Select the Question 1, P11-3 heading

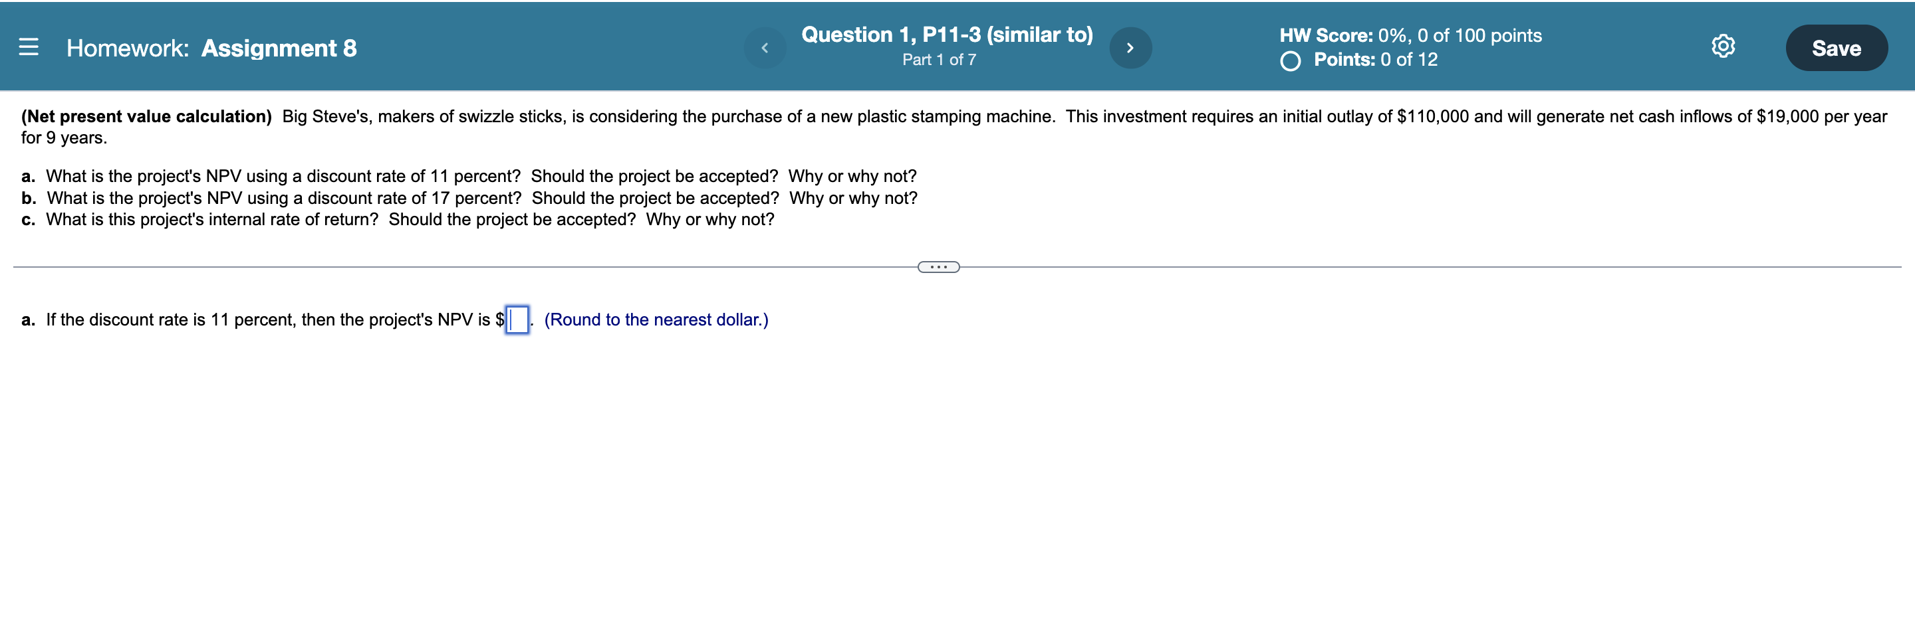[x=947, y=33]
